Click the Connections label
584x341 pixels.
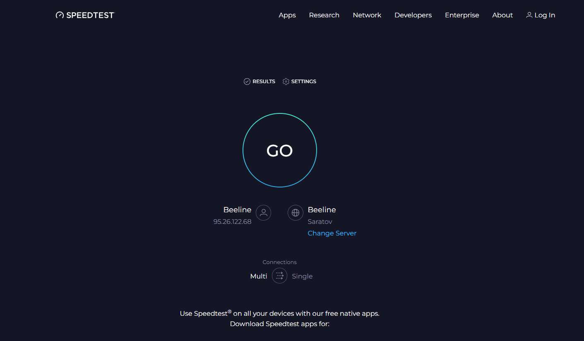280,262
